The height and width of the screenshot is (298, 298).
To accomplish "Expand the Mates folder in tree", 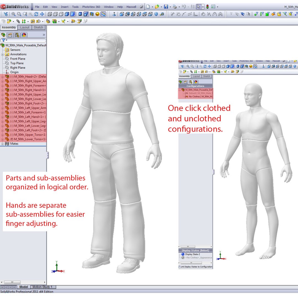I will tap(2, 144).
